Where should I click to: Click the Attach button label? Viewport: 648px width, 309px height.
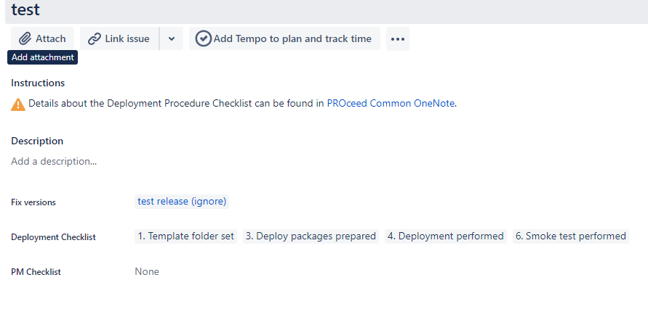tap(50, 38)
